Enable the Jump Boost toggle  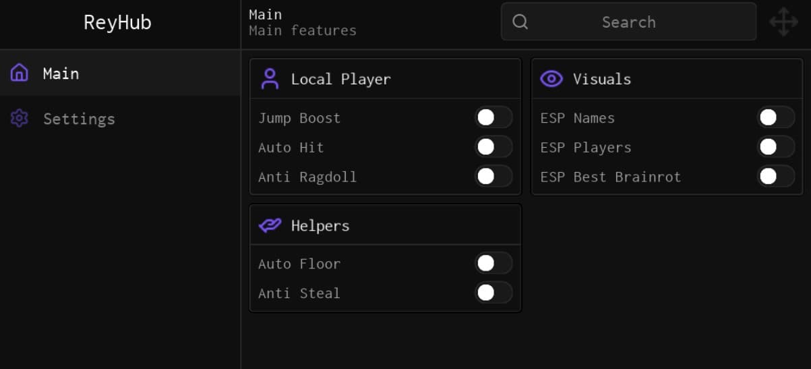pyautogui.click(x=493, y=117)
